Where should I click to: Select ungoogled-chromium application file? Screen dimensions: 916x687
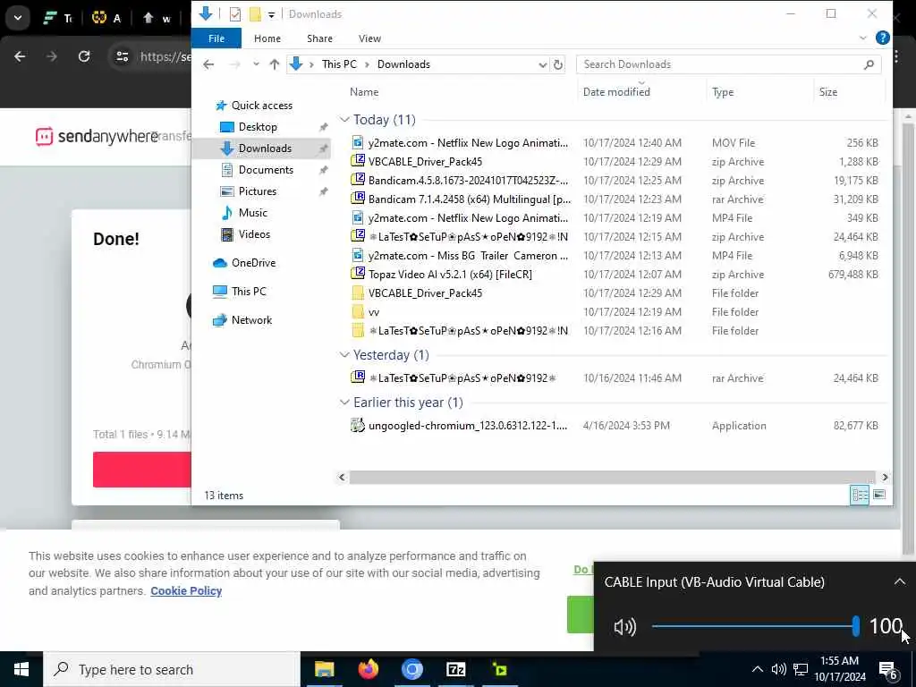click(468, 425)
